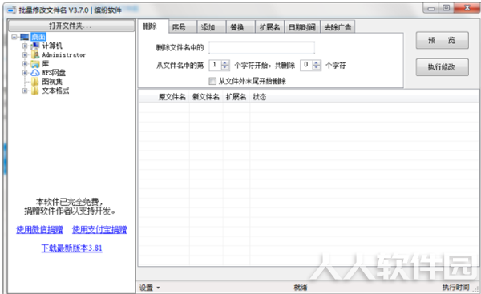The image size is (481, 294).
Task: Switch to the 删除 tab
Action: click(153, 26)
